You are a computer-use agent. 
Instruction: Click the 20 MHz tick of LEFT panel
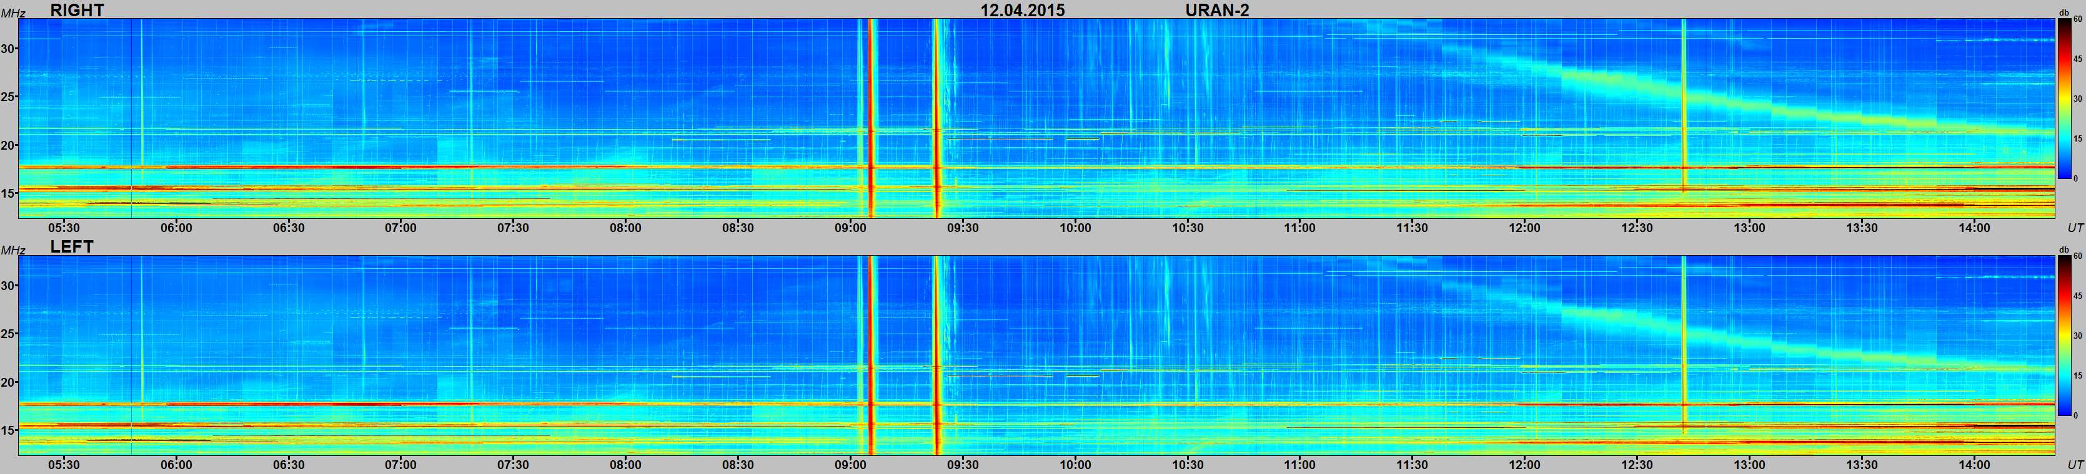click(8, 382)
